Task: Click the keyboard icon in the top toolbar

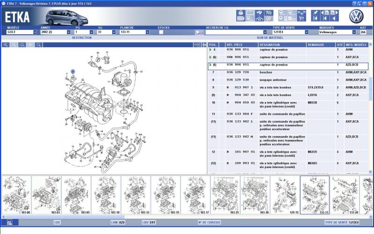Action: (241, 18)
